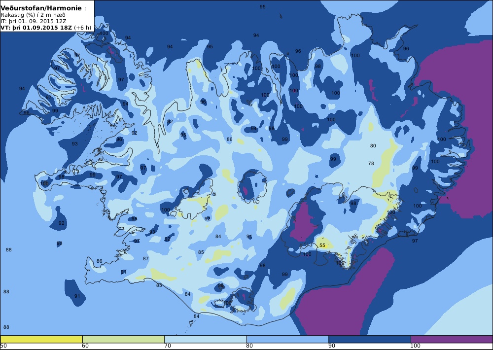The height and width of the screenshot is (350, 493).
Task: Click the '100' legend scale label
Action: [415, 346]
